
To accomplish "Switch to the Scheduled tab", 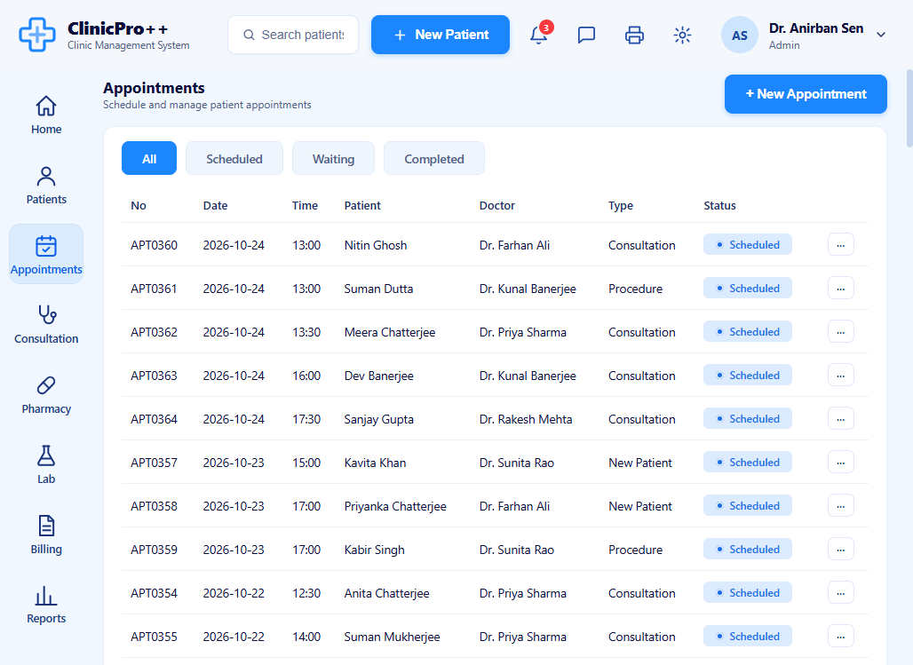I will point(234,158).
